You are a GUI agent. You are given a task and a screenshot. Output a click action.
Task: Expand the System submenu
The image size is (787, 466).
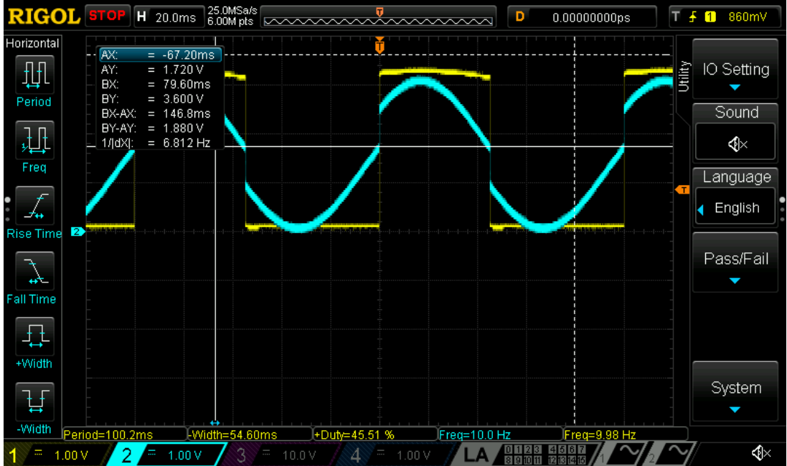point(736,391)
